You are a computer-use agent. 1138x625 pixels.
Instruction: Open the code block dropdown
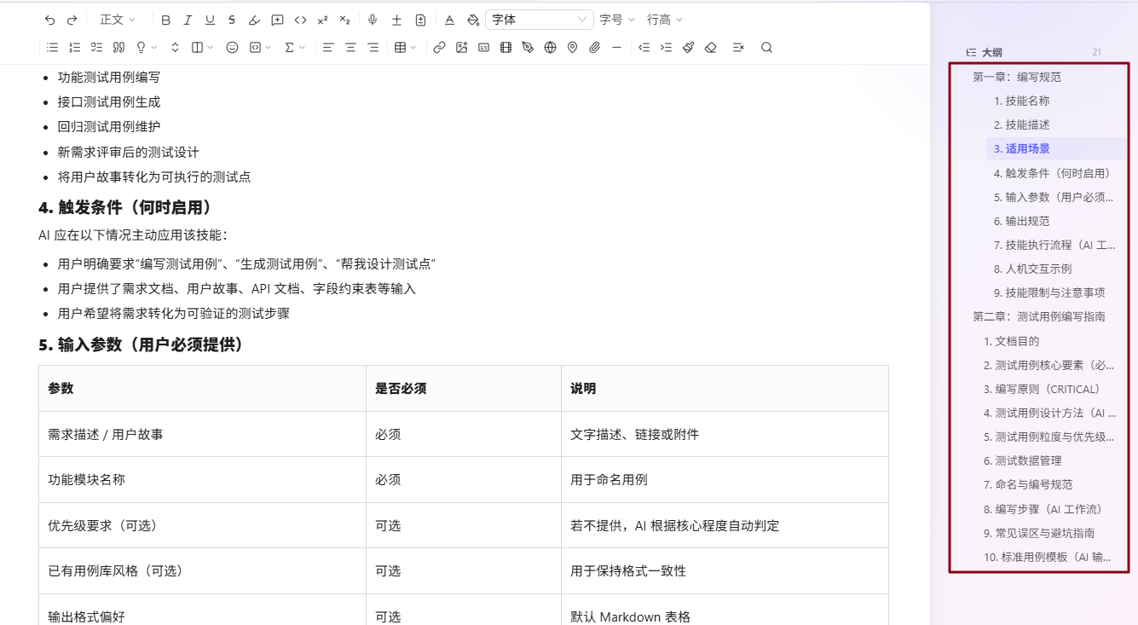[260, 48]
